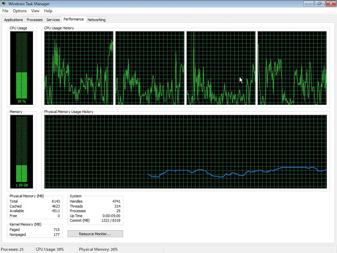Minimize the Task Manager window
Screen dimensions: 337x253
tap(308, 4)
